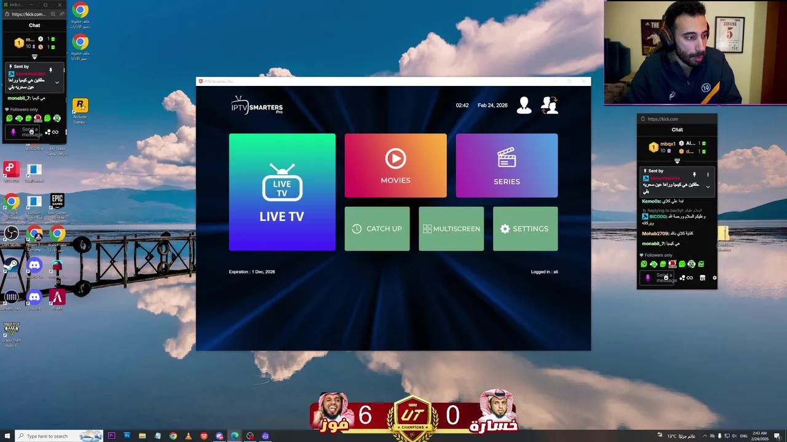787x442 pixels.
Task: Click the switch user icon in IPTV Smarters
Action: (549, 106)
